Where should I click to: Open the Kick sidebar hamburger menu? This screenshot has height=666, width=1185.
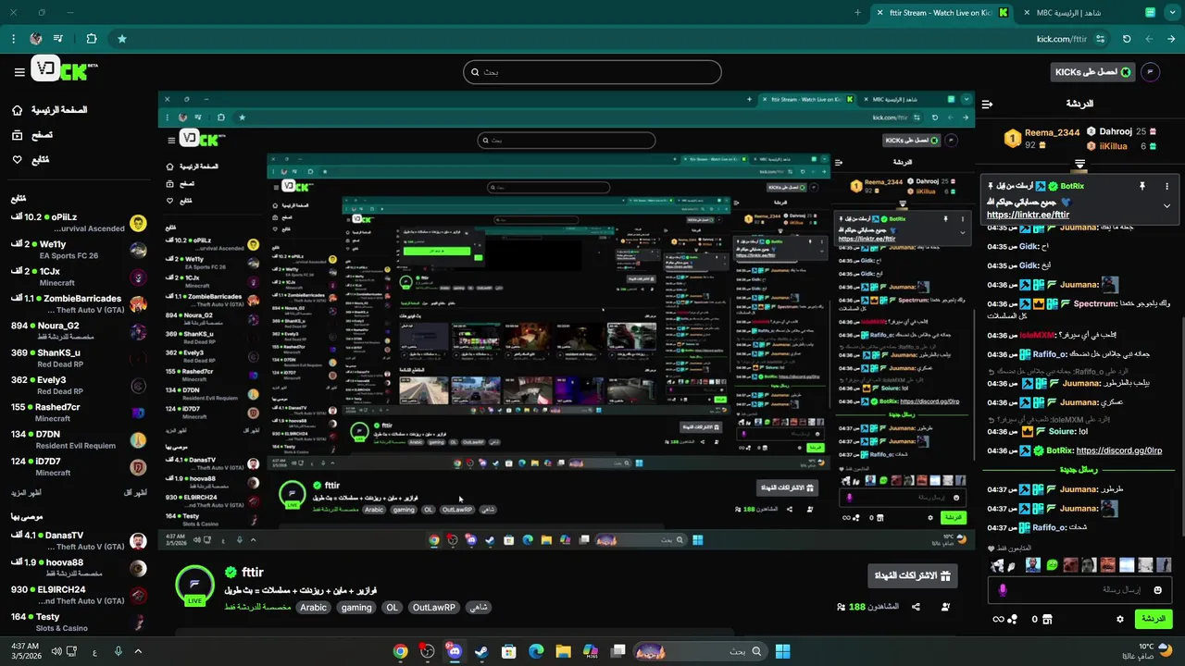coord(19,71)
